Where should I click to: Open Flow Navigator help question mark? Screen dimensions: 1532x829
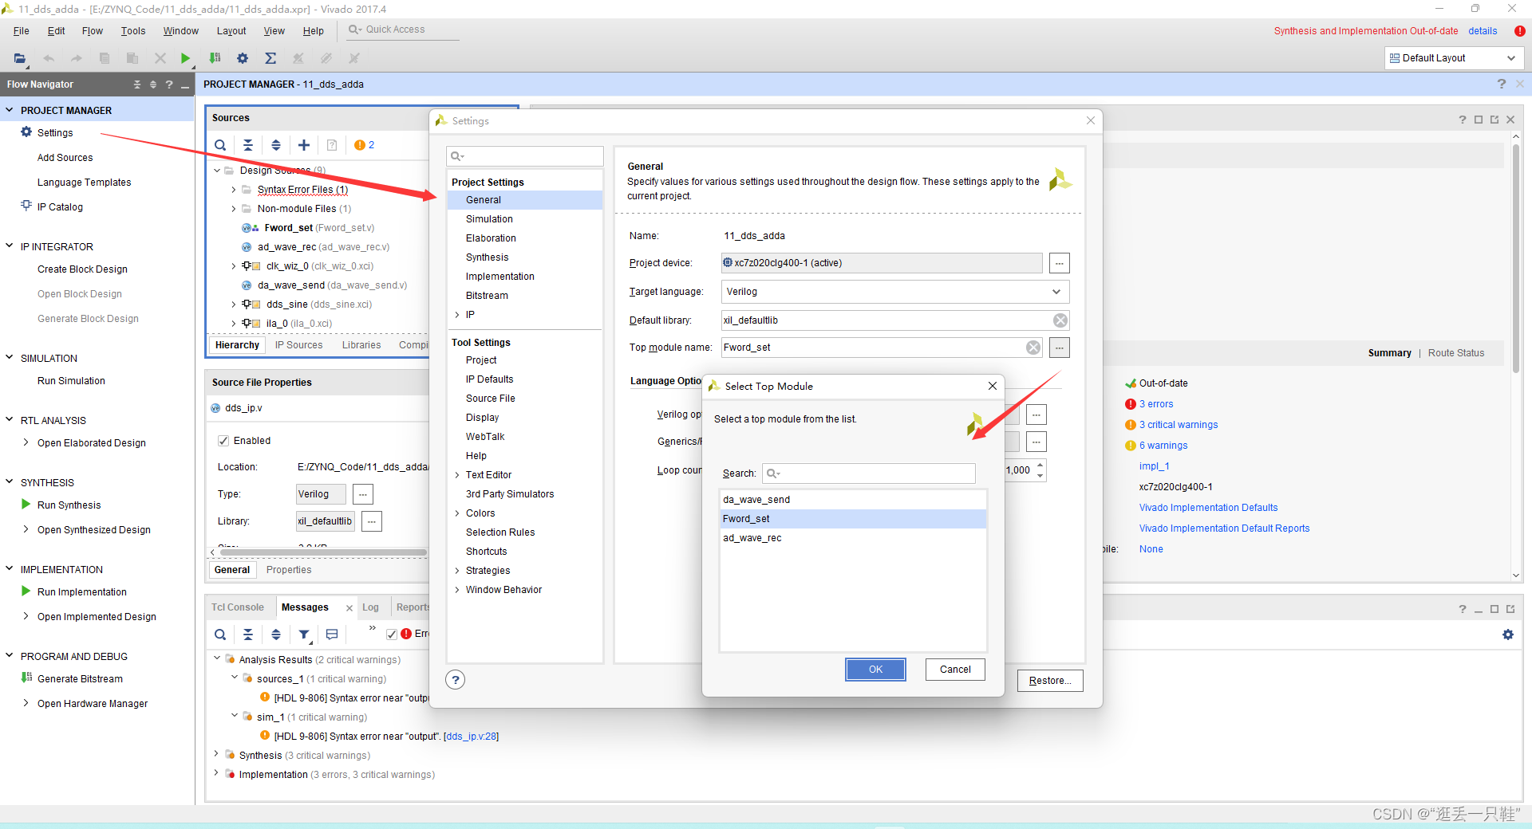coord(169,84)
